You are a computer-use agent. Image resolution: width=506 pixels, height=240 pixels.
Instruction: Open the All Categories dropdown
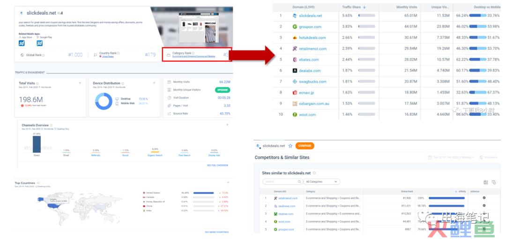click(x=322, y=182)
